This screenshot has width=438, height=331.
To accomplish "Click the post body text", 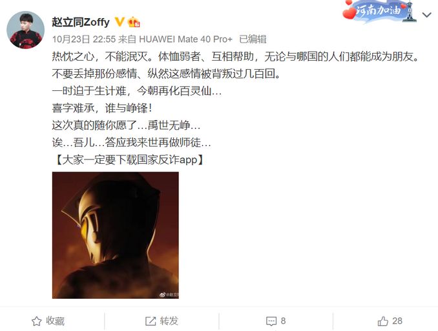I will click(x=235, y=108).
